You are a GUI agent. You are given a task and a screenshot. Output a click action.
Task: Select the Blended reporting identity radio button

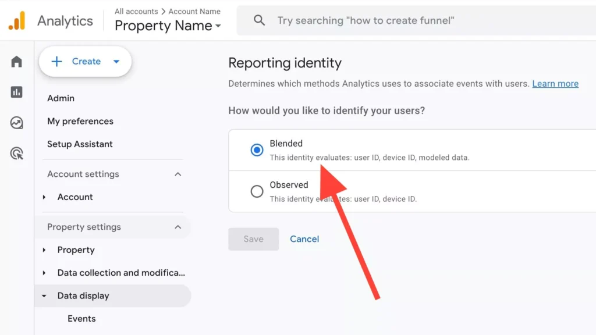click(x=257, y=149)
